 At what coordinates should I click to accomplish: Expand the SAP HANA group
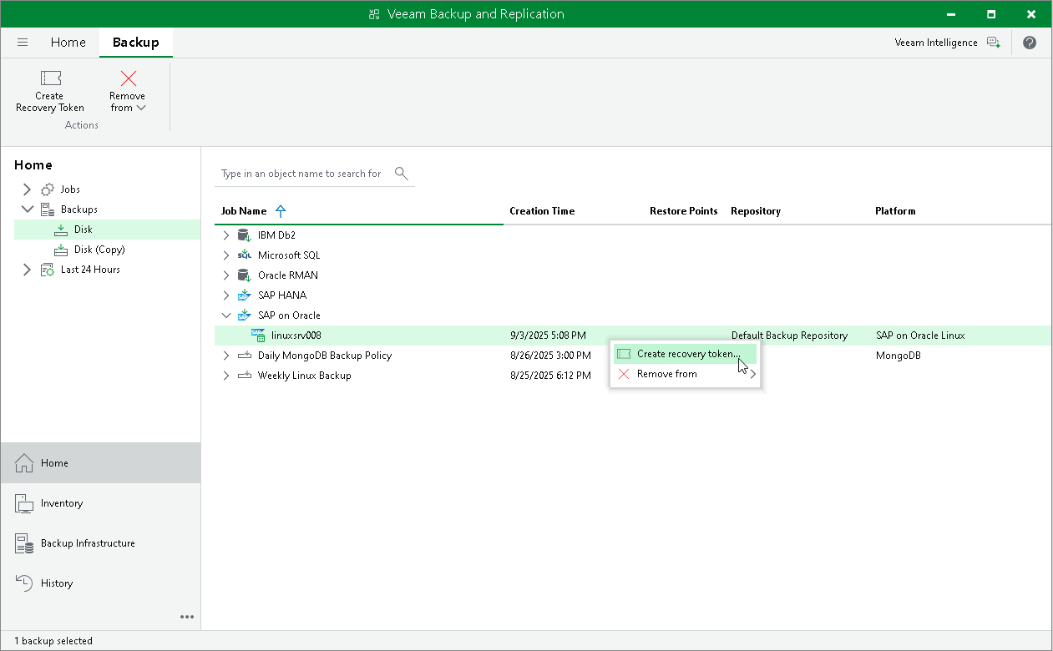point(226,295)
